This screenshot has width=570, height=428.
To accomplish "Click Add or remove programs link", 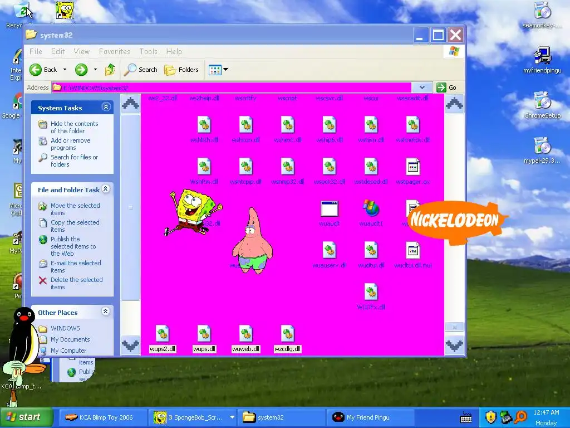I will pos(71,144).
